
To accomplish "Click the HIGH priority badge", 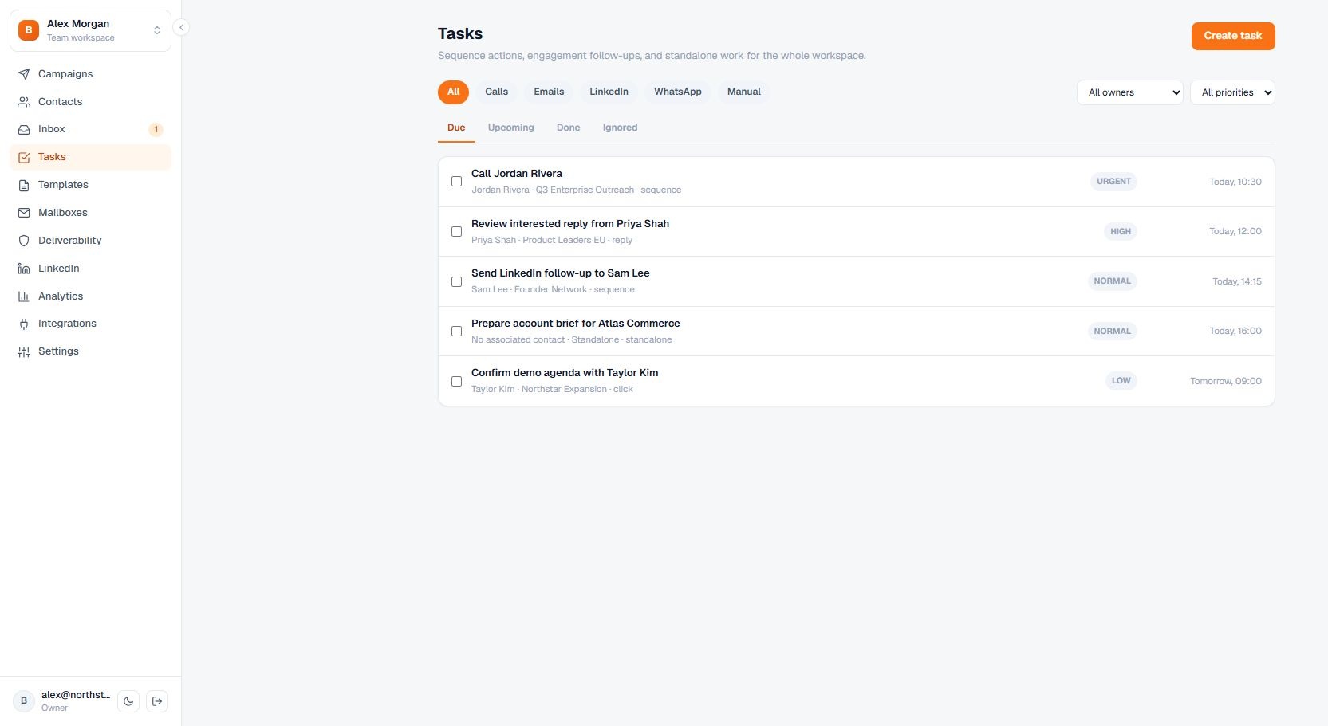I will 1121,232.
